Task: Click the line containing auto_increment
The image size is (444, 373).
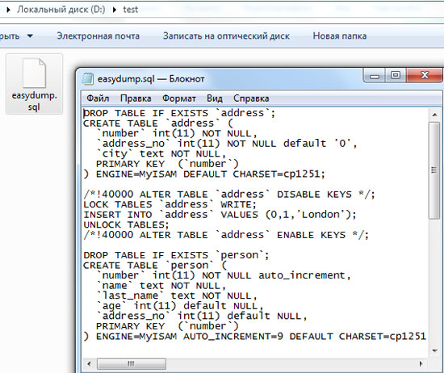Action: (224, 275)
